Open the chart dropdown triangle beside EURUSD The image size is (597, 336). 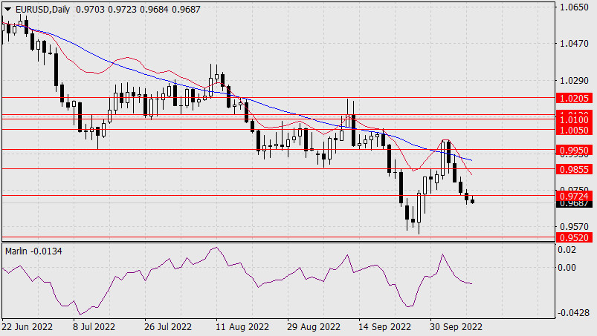point(7,10)
